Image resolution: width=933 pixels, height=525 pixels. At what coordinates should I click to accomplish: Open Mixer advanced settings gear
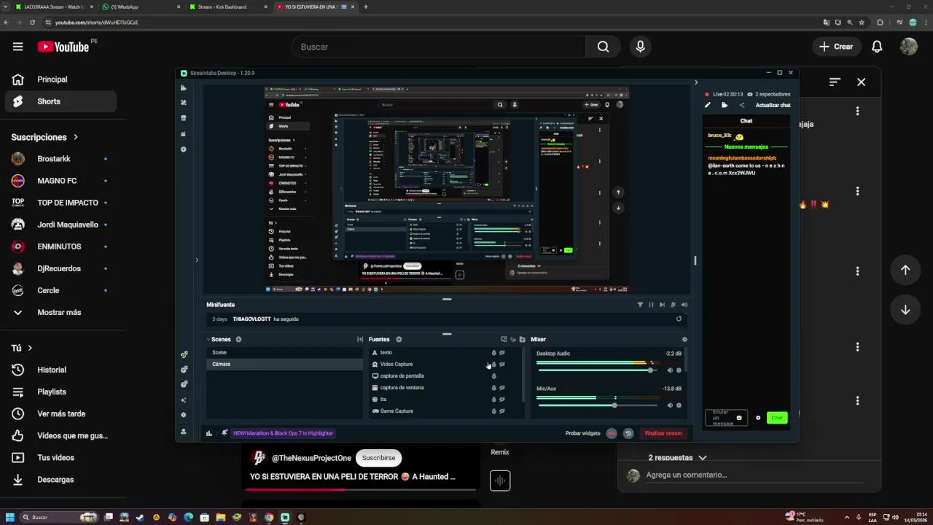coord(684,339)
